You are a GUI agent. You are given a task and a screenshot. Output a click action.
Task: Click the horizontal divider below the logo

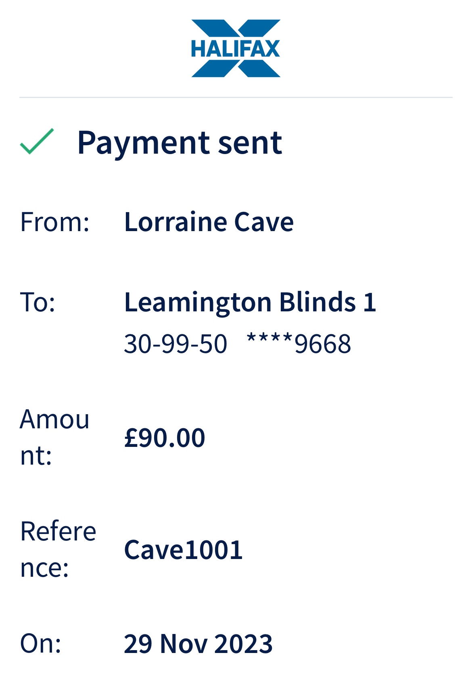[x=236, y=97]
